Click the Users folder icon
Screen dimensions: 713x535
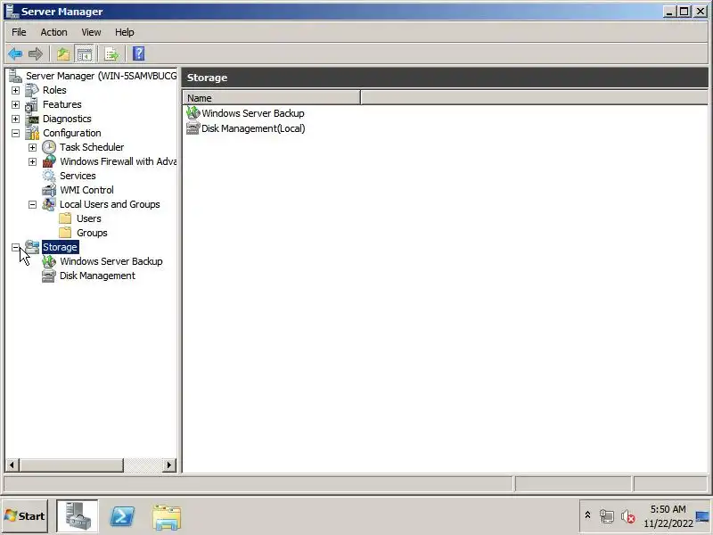pos(65,218)
